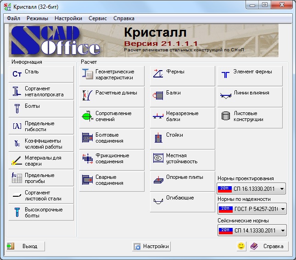
Task: Open Коэффициенты условий работы gamma icon
Action: point(17,143)
